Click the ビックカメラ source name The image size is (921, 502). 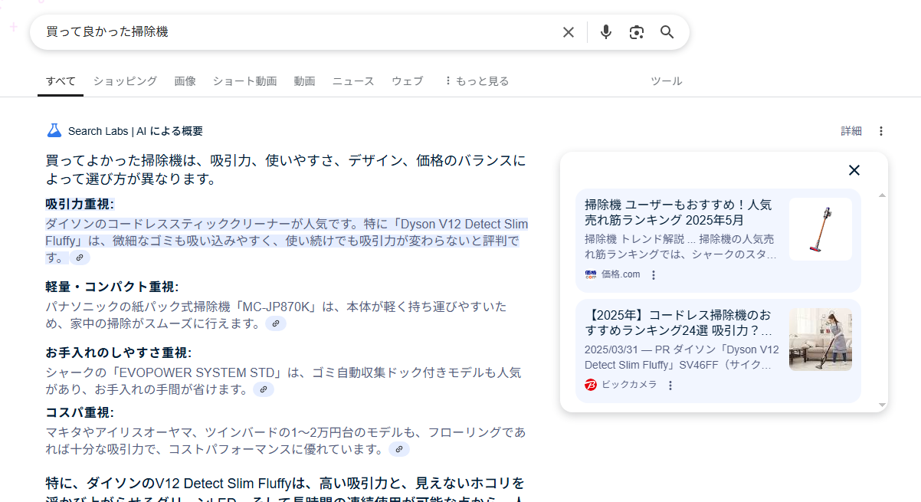[629, 385]
